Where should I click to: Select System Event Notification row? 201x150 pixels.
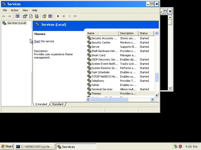pos(120,64)
